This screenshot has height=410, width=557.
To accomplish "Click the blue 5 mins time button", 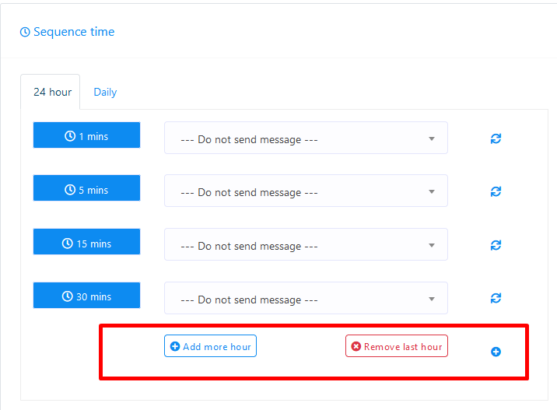I will click(x=86, y=190).
